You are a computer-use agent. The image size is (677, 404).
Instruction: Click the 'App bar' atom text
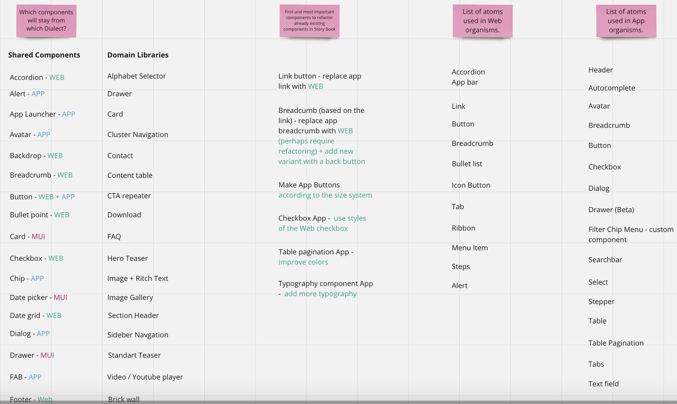[465, 82]
